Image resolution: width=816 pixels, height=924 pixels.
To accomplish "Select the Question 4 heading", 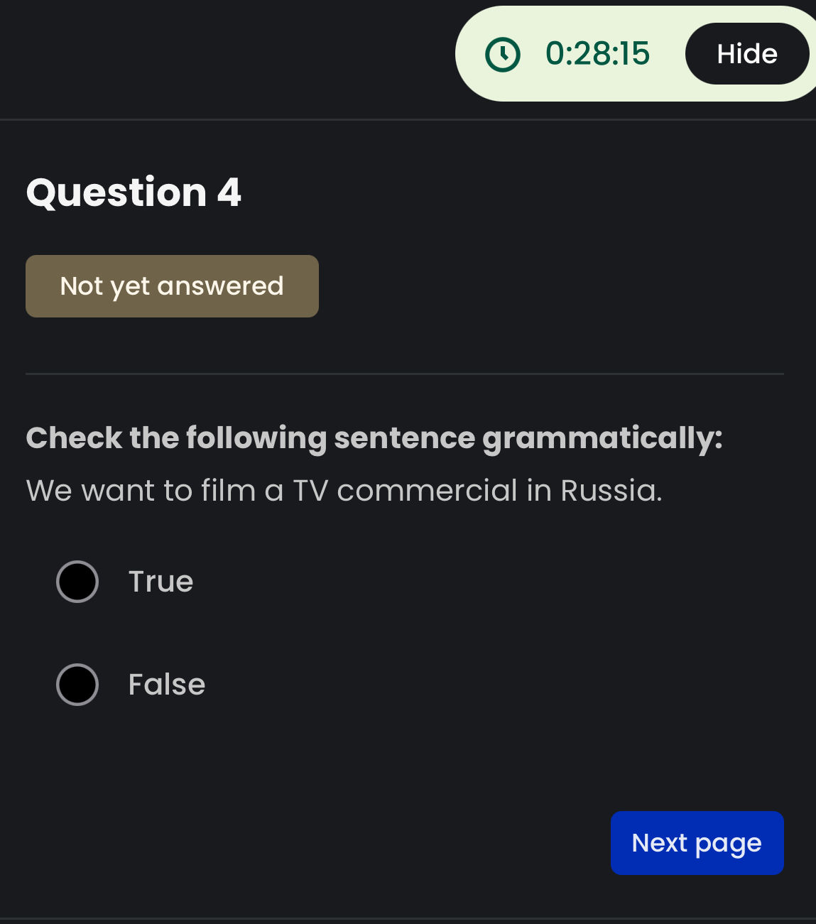I will click(x=134, y=192).
